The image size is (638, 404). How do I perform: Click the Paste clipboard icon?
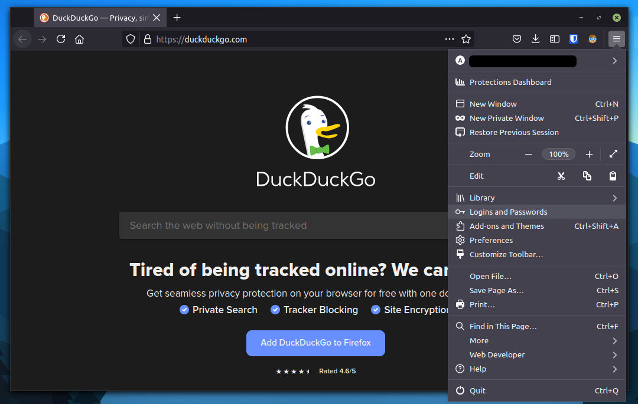(x=613, y=176)
